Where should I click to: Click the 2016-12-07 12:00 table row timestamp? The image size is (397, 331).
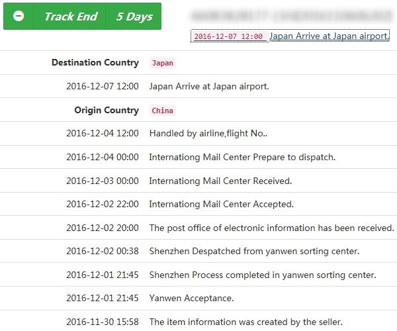103,86
